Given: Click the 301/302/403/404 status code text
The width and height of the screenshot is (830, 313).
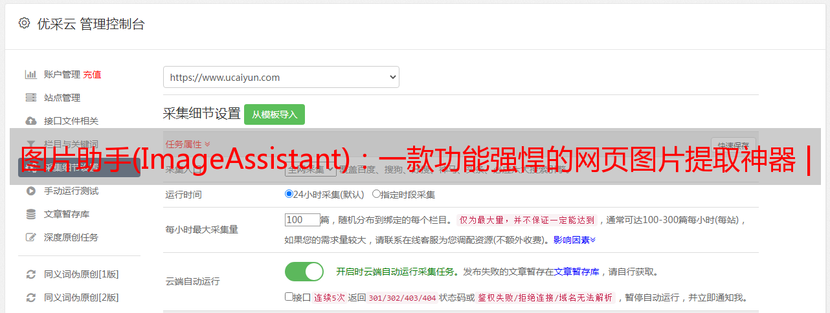Looking at the screenshot, I should pyautogui.click(x=402, y=298).
